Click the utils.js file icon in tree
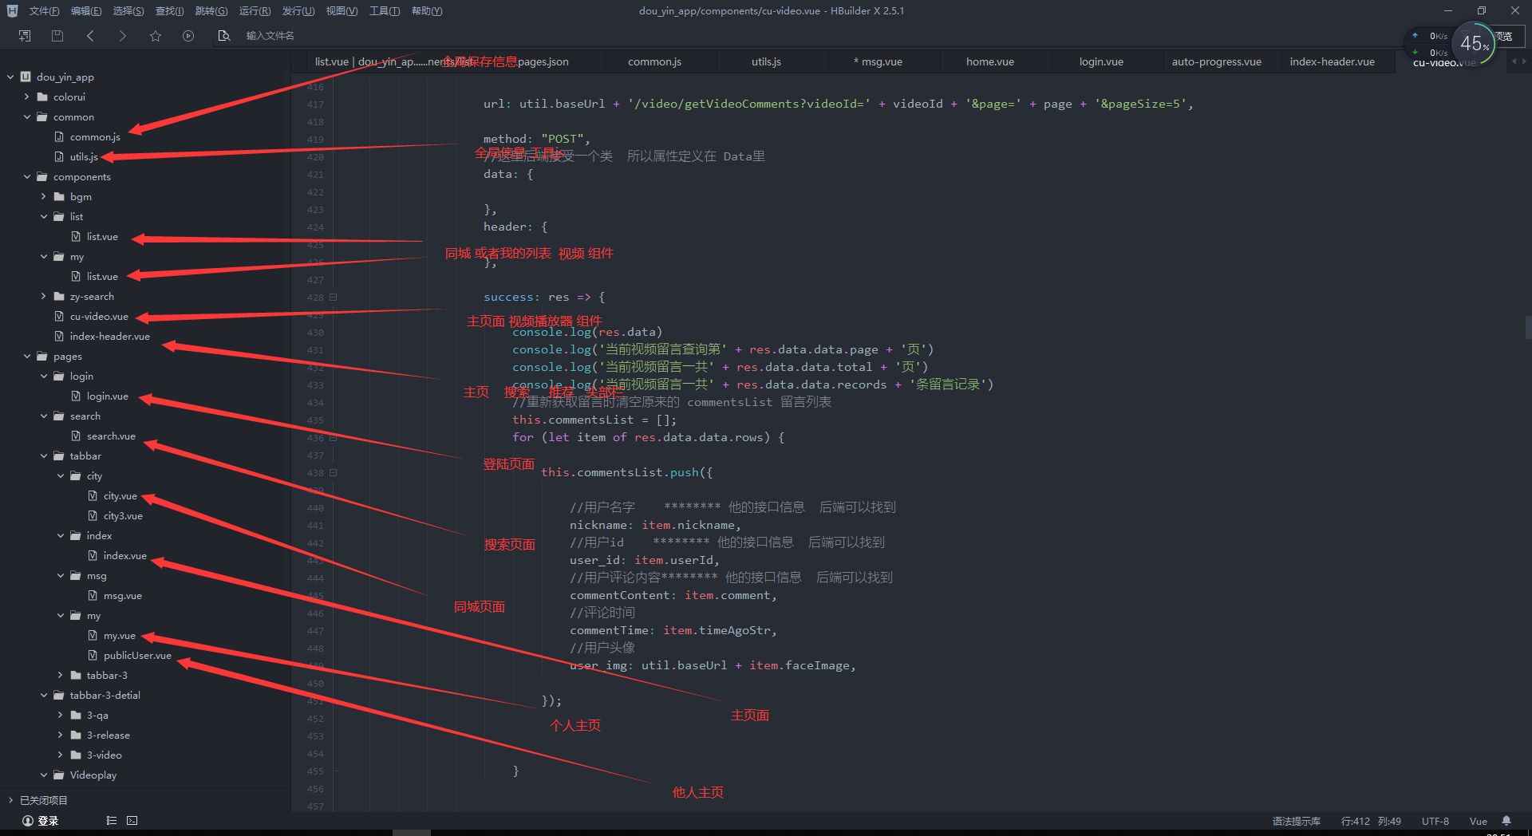 pyautogui.click(x=59, y=157)
